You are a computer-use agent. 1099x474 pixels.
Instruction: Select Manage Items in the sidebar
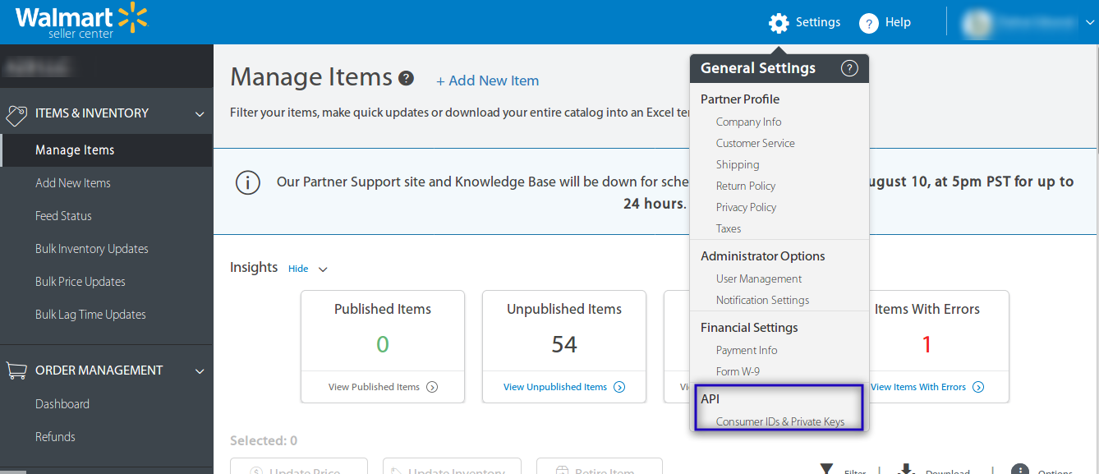click(106, 150)
